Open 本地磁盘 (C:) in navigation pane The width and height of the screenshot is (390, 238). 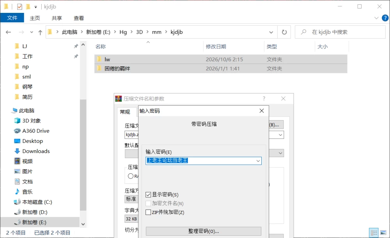37,202
